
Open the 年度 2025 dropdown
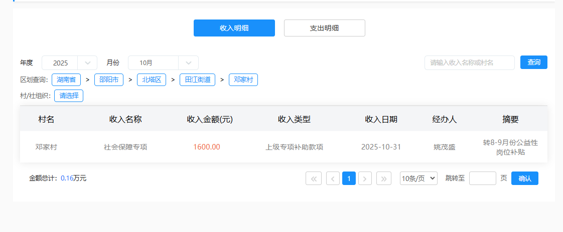point(69,63)
